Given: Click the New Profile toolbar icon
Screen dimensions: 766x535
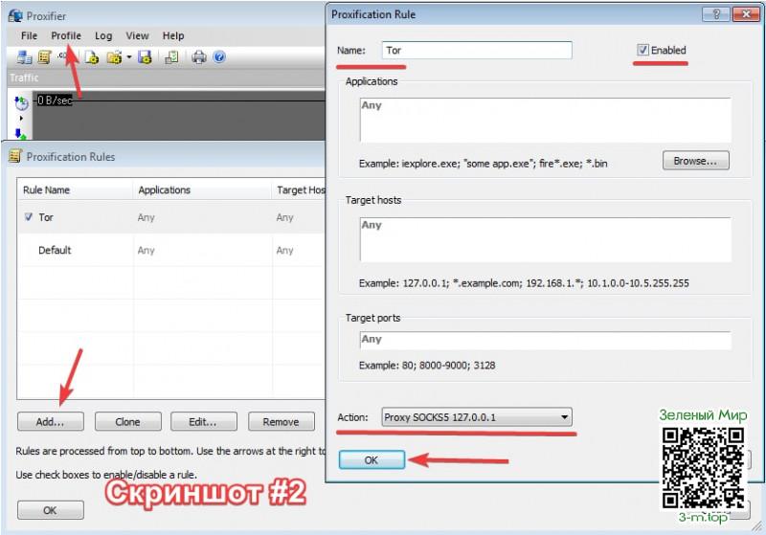Looking at the screenshot, I should [92, 57].
